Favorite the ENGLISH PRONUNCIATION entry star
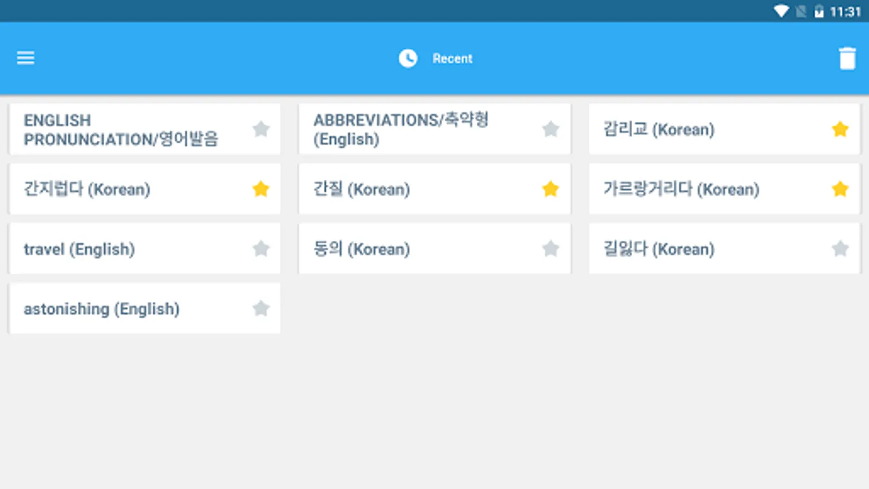The image size is (869, 489). (261, 129)
